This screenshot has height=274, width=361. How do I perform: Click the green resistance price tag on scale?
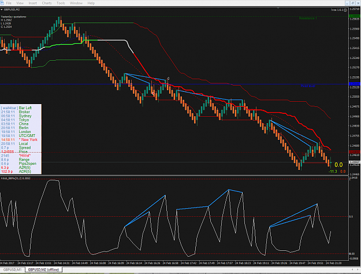355,16
